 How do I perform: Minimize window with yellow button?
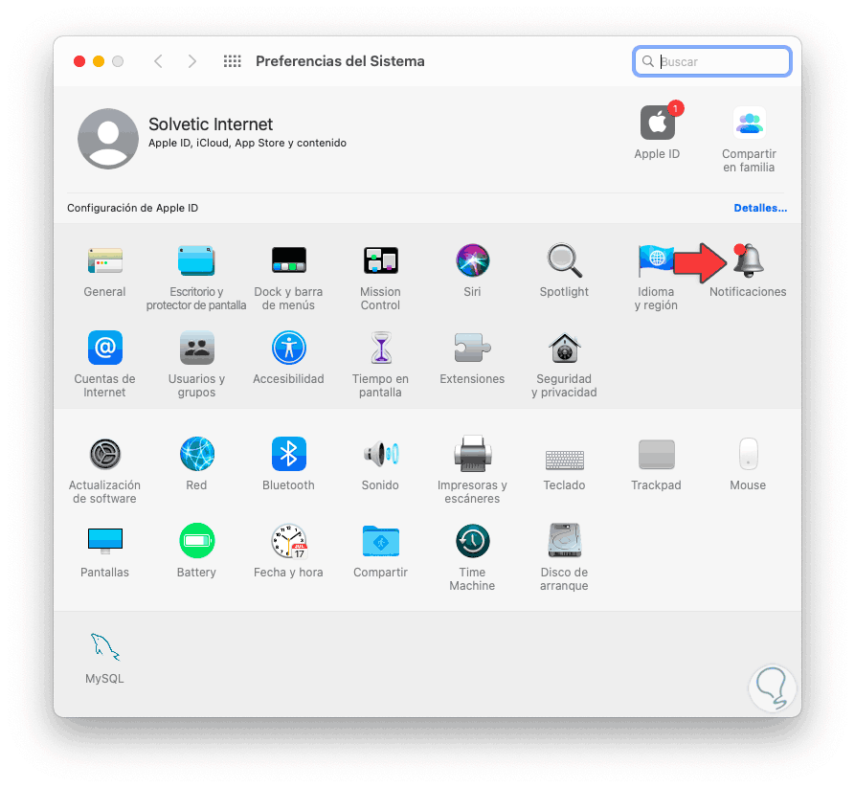(99, 61)
